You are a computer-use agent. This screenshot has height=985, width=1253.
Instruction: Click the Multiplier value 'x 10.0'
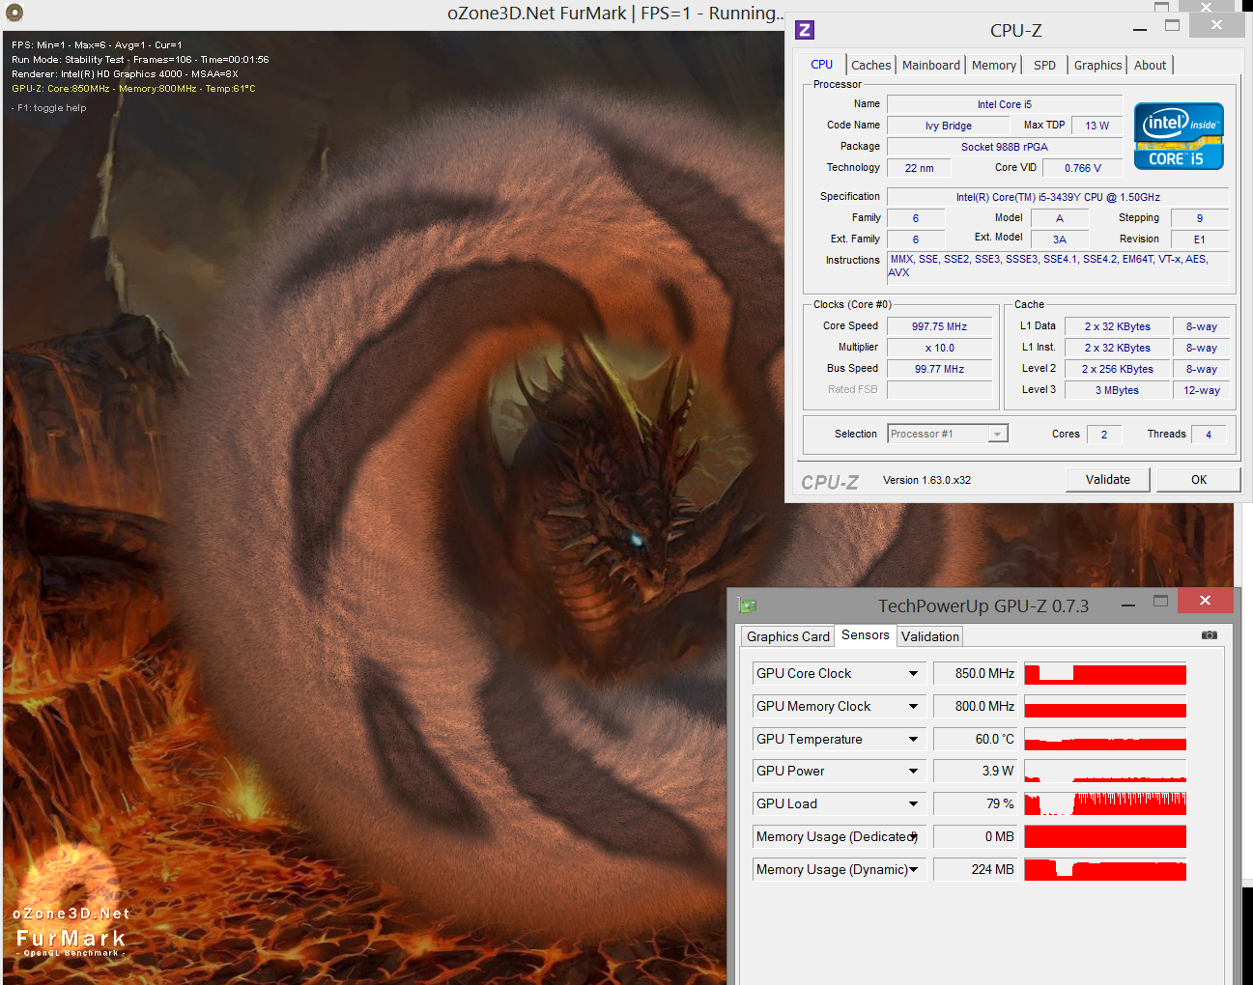click(x=939, y=348)
